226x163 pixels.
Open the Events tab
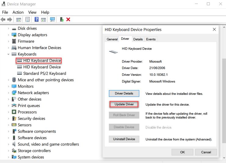click(x=151, y=39)
